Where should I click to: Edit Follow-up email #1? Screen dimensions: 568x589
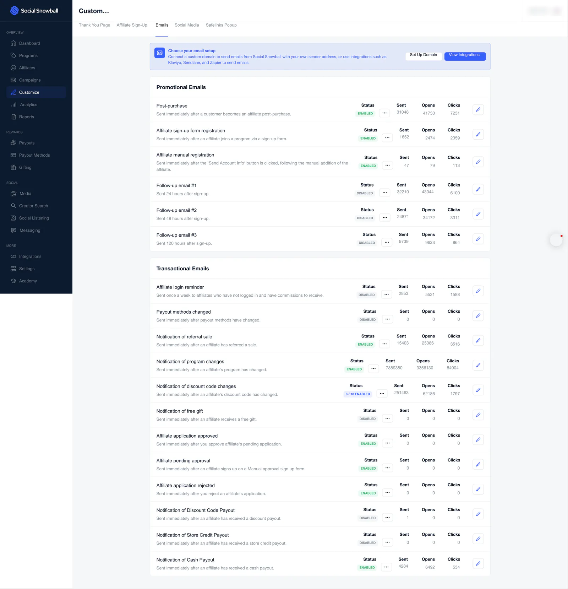point(478,189)
